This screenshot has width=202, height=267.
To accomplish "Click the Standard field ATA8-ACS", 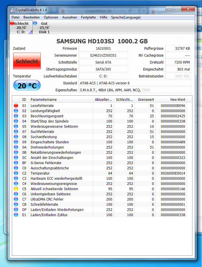I will [135, 83].
